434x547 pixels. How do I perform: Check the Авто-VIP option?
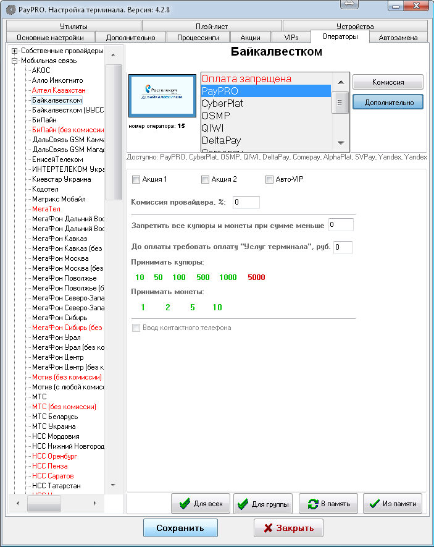tap(269, 180)
